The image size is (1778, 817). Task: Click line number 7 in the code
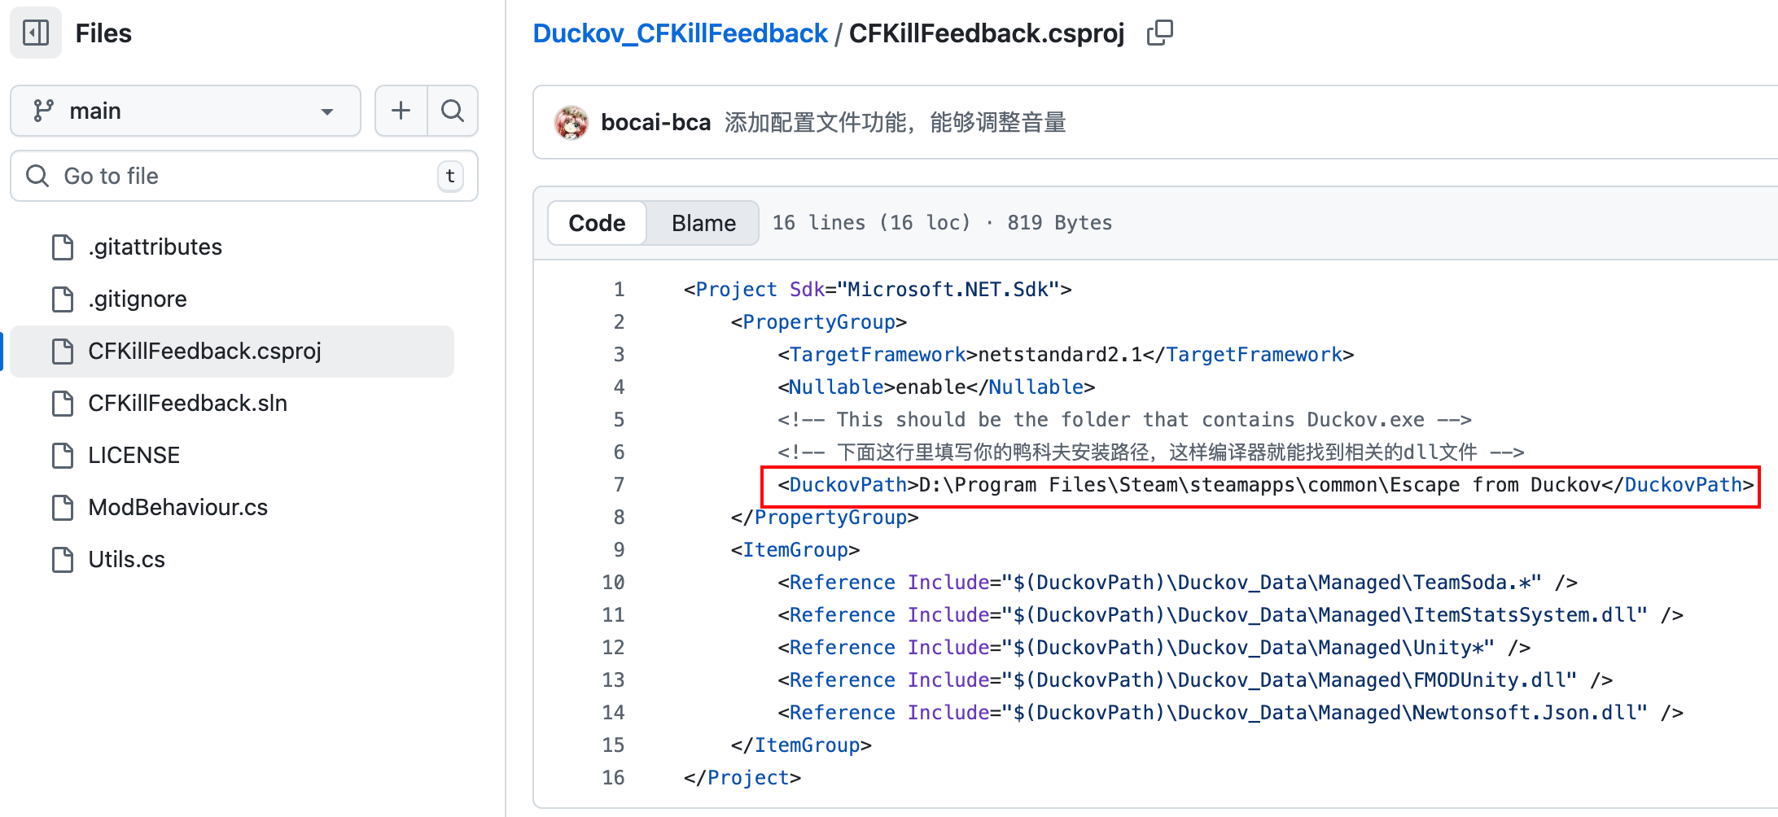(619, 484)
